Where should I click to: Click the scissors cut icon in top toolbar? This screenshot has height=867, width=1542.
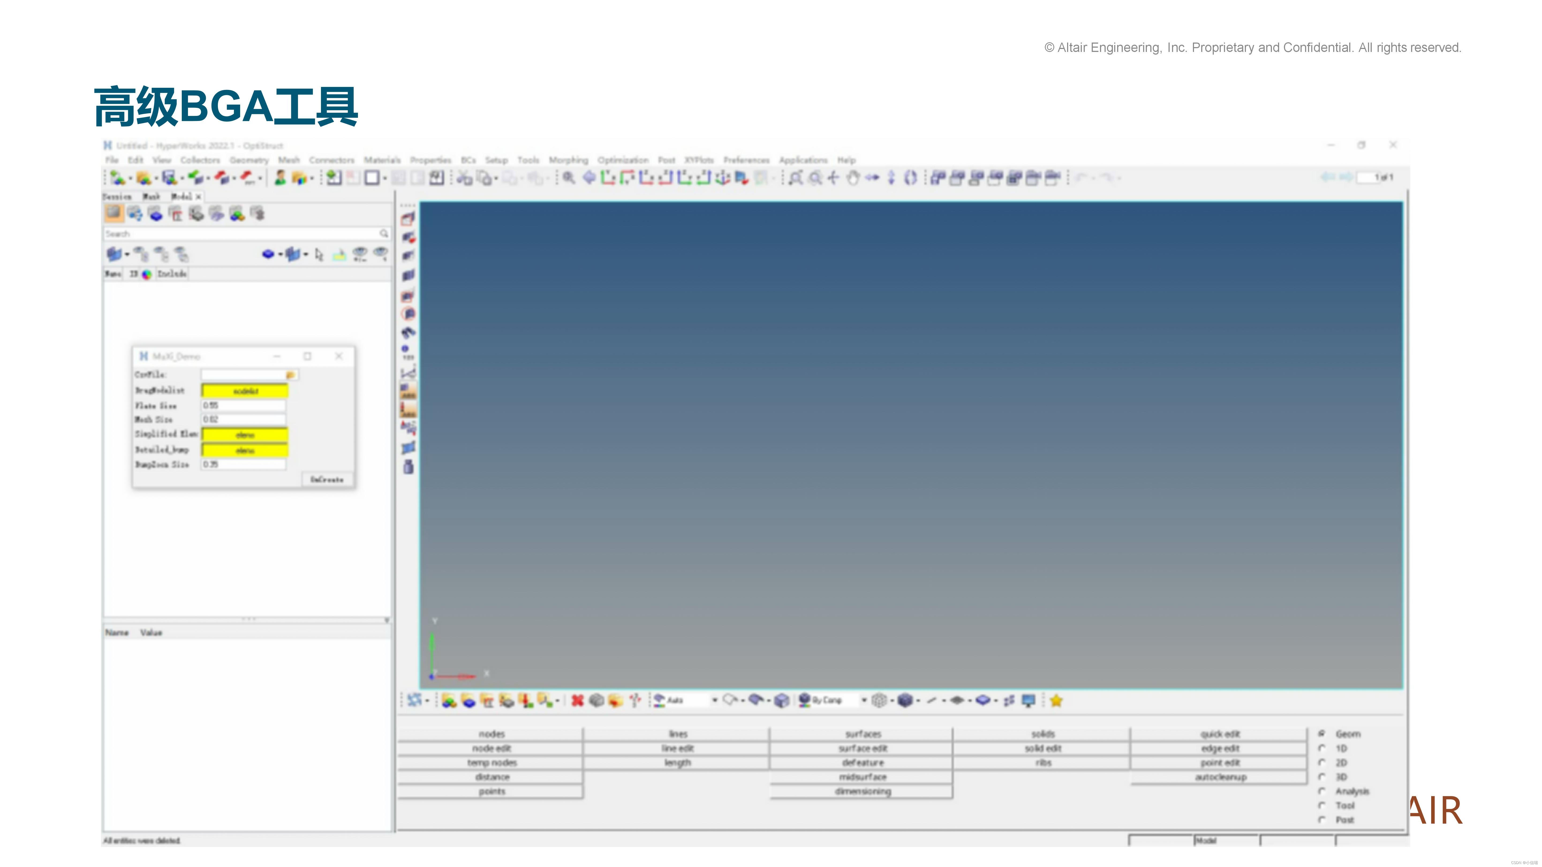click(x=464, y=178)
